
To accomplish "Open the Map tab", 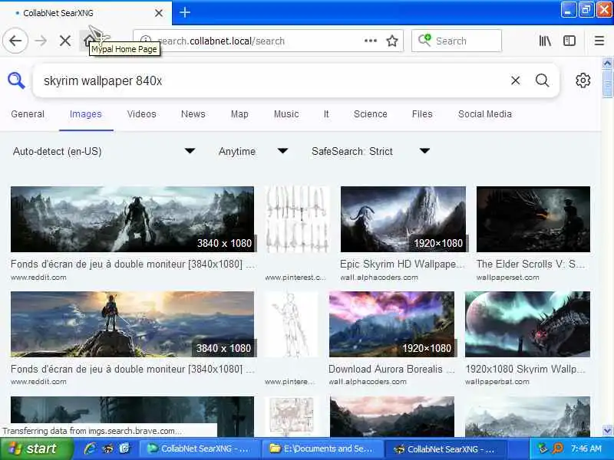I will (x=239, y=114).
